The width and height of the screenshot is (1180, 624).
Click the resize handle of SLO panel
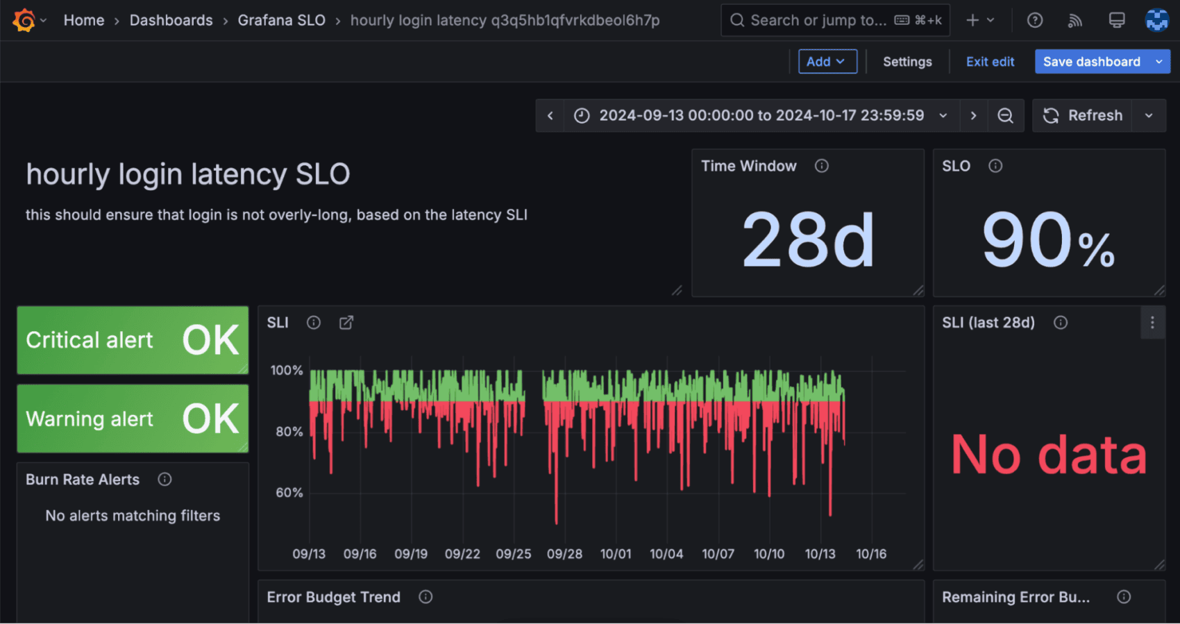click(1159, 290)
